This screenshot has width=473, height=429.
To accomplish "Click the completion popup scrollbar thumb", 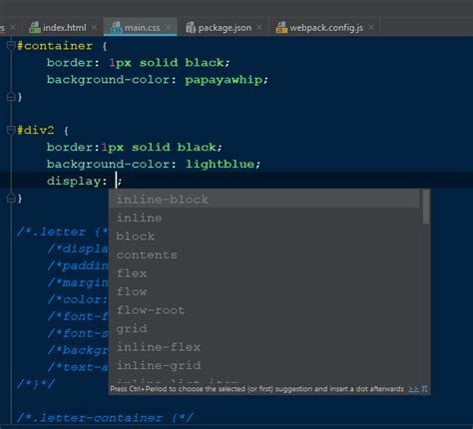I will [426, 207].
